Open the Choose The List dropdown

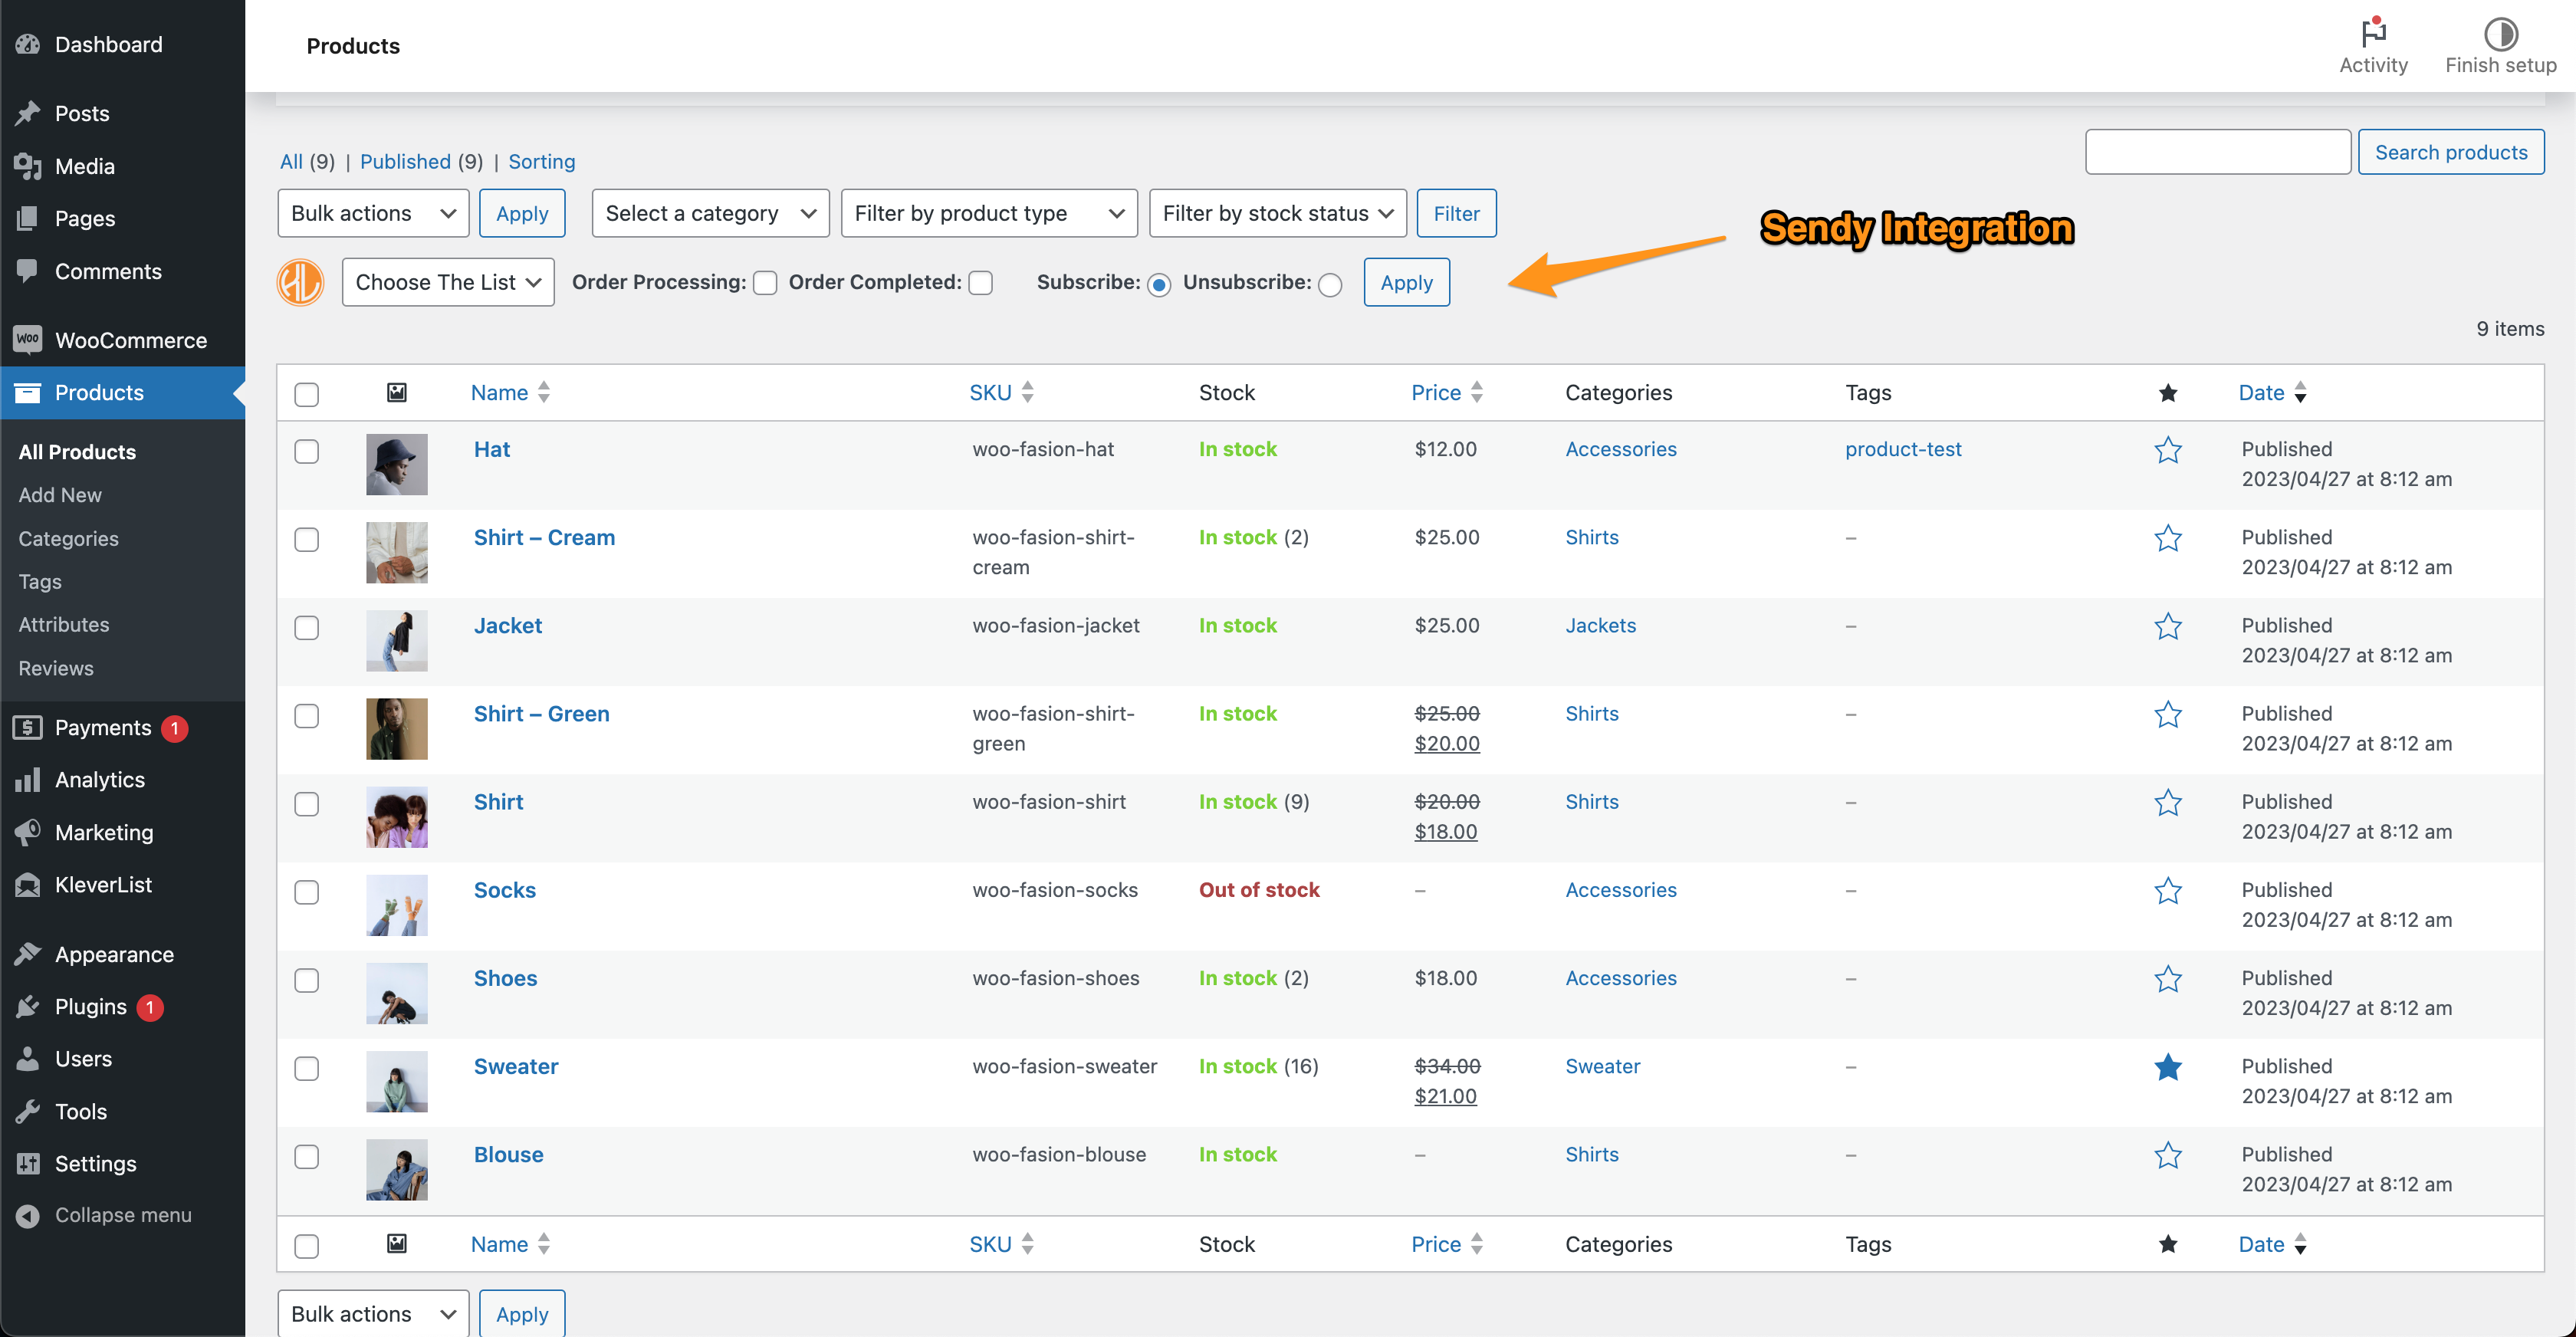(448, 282)
